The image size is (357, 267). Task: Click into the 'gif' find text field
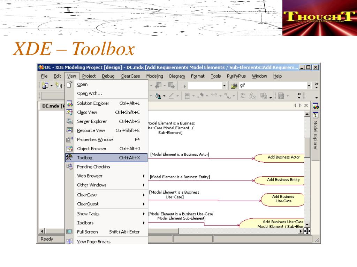(273, 86)
